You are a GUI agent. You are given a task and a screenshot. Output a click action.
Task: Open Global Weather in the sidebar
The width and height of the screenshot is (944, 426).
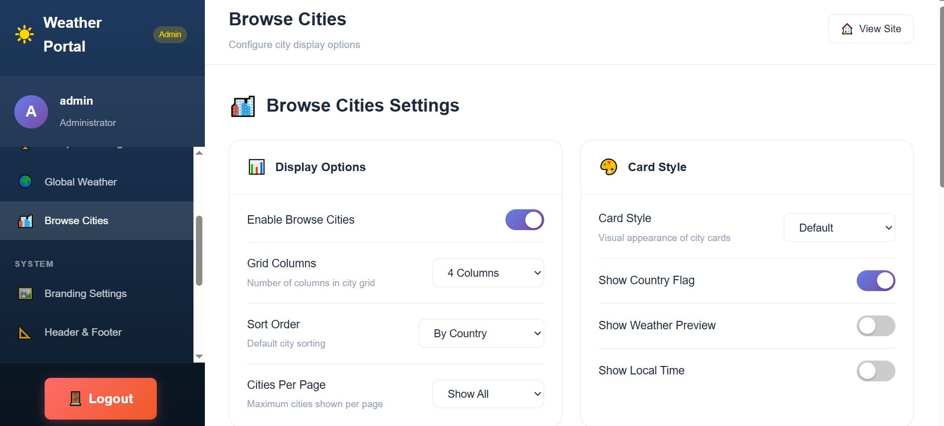(81, 182)
